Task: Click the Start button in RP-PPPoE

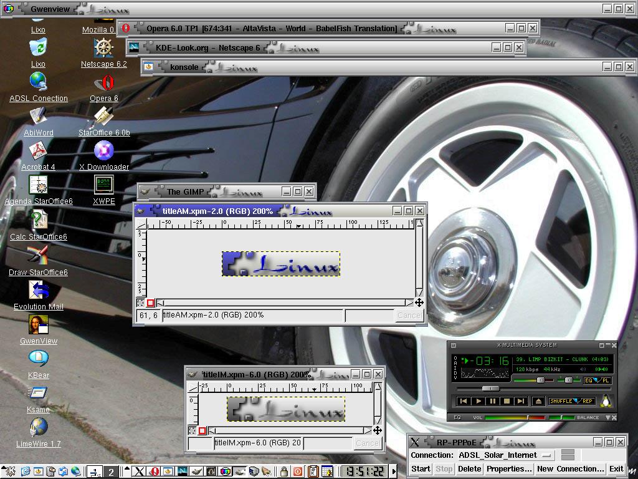Action: [421, 469]
